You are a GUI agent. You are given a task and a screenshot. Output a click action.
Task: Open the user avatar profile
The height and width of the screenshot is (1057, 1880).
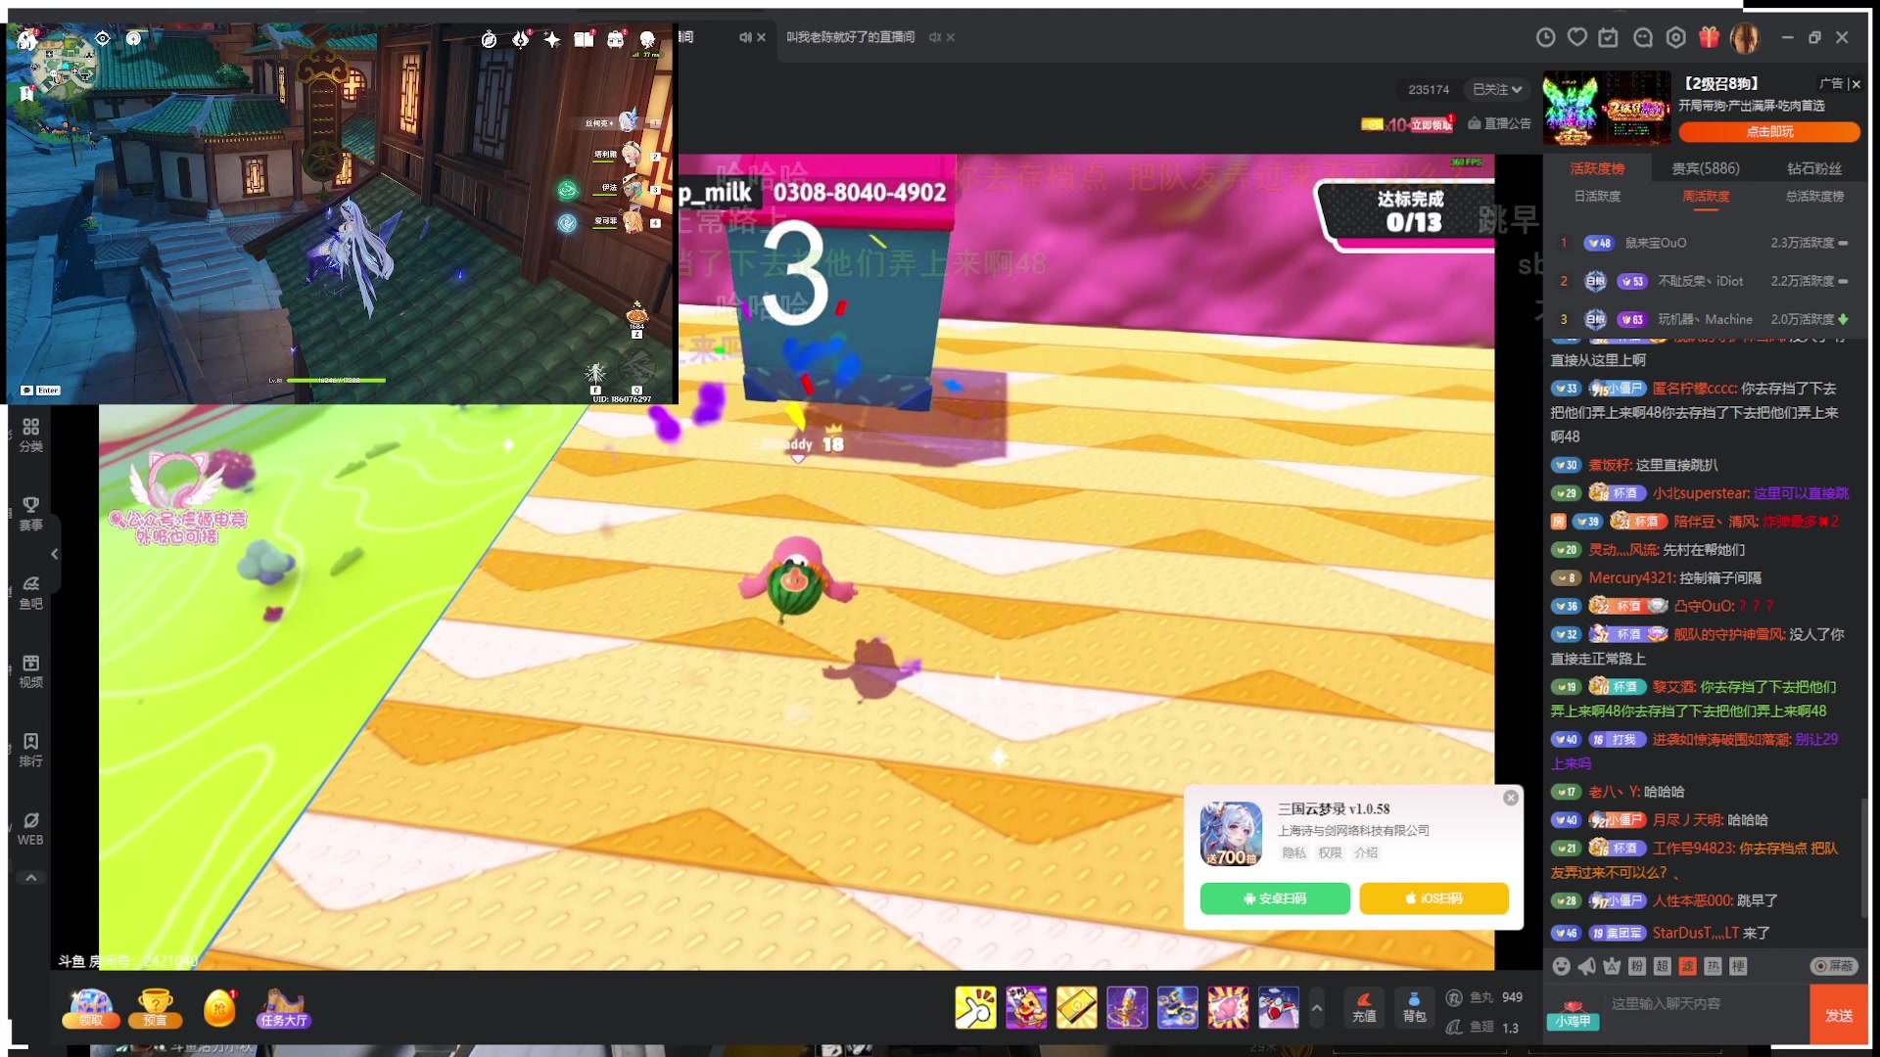(x=1745, y=38)
